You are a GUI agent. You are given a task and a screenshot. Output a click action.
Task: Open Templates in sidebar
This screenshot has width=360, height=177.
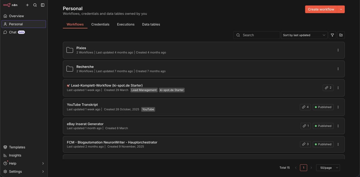(x=24, y=147)
